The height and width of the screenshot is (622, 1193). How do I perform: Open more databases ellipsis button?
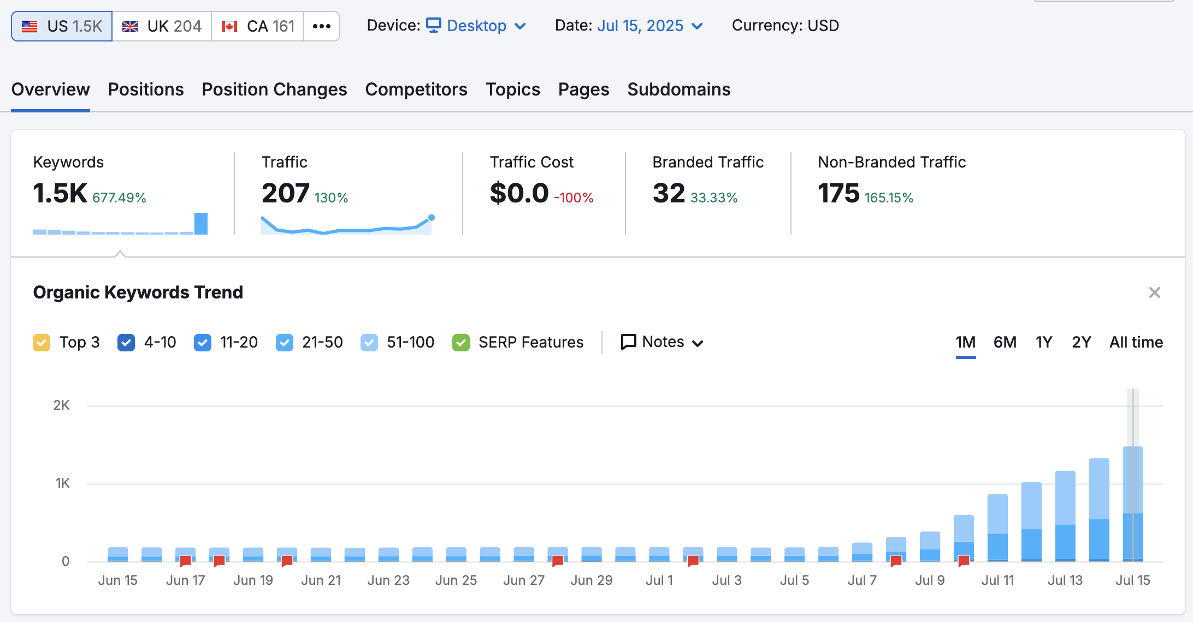[x=322, y=26]
